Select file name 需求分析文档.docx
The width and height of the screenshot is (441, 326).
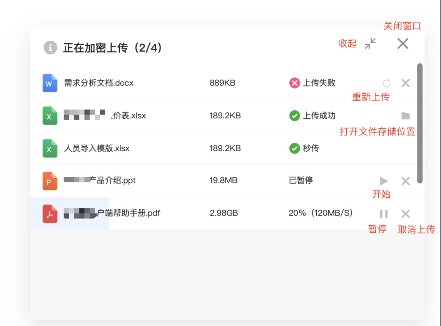[99, 83]
